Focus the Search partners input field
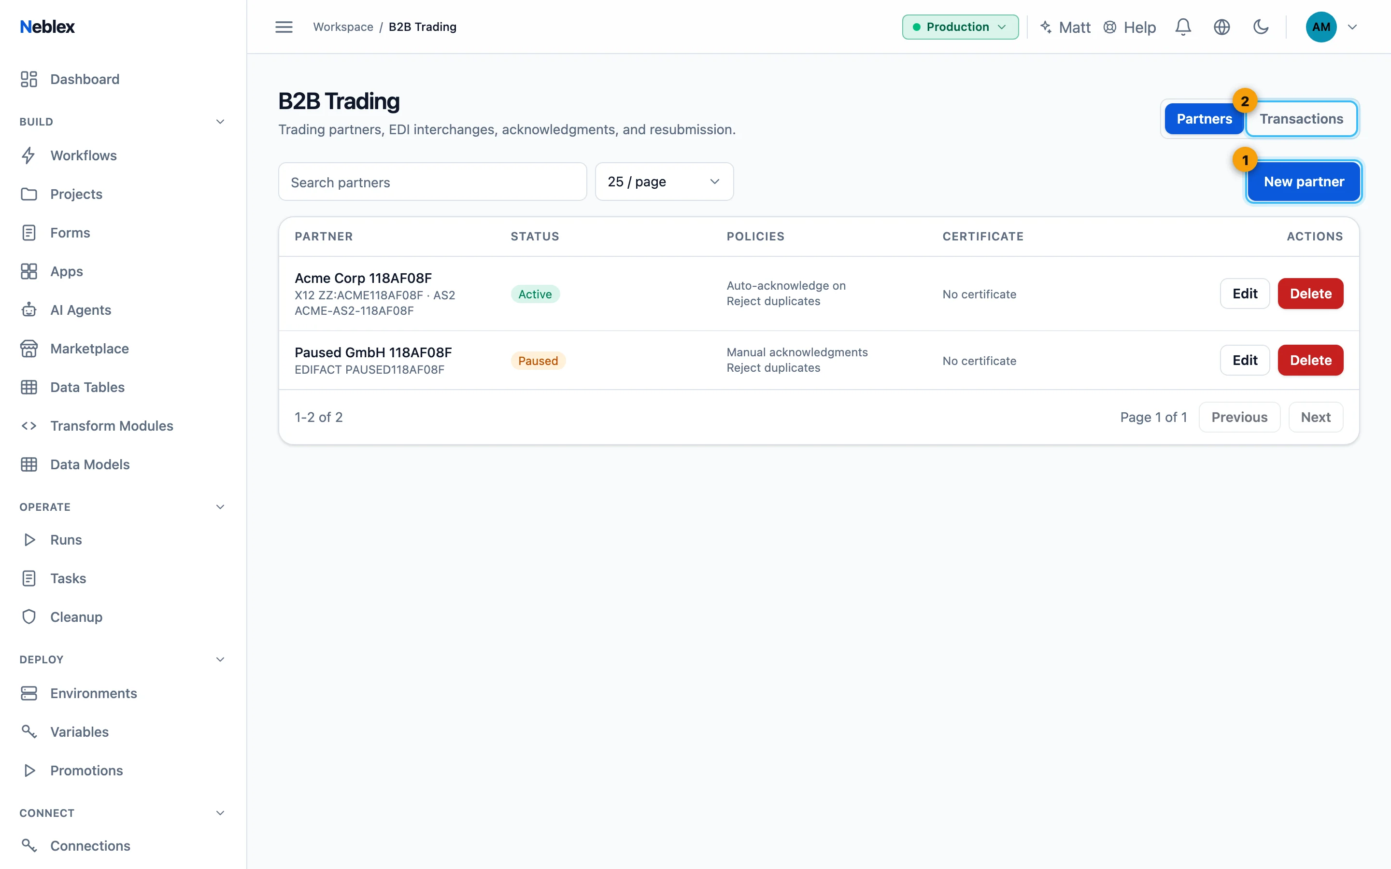Image resolution: width=1391 pixels, height=869 pixels. tap(432, 182)
